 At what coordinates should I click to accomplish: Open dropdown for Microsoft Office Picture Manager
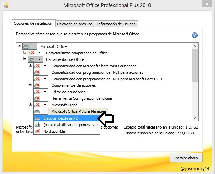coord(41,111)
